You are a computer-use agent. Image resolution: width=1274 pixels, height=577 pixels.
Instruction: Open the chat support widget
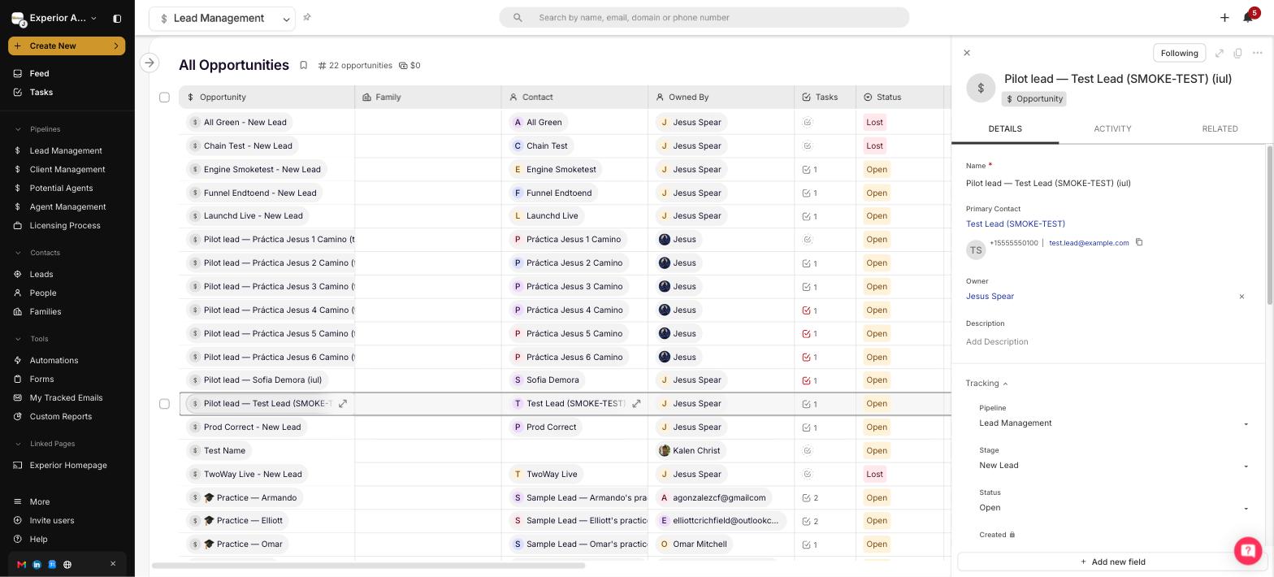1247,550
